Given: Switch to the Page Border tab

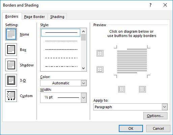Looking at the screenshot, I should click(34, 17).
